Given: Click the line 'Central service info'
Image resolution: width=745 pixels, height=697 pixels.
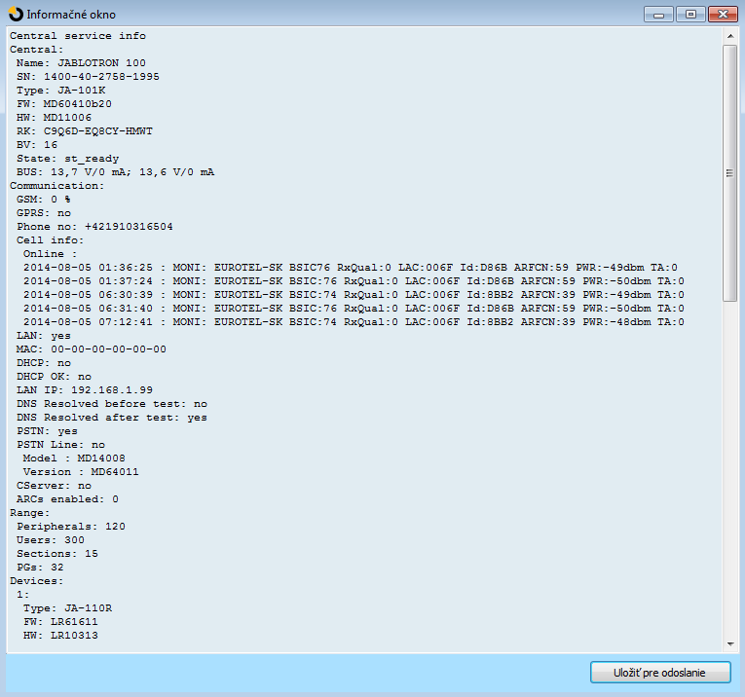Looking at the screenshot, I should [78, 36].
